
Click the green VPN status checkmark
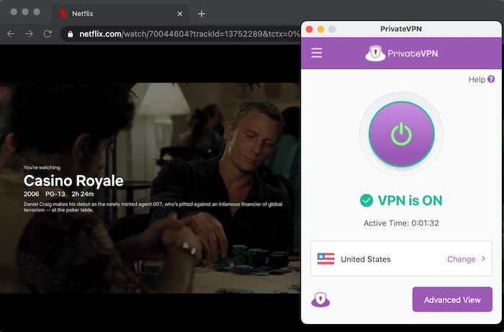click(x=366, y=200)
